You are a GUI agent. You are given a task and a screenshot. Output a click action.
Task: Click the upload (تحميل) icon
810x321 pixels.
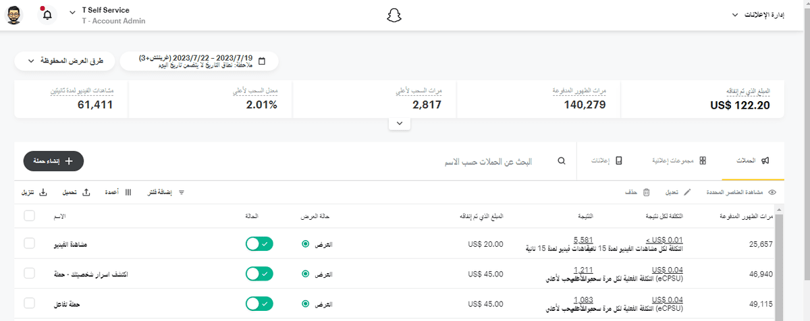pyautogui.click(x=86, y=192)
